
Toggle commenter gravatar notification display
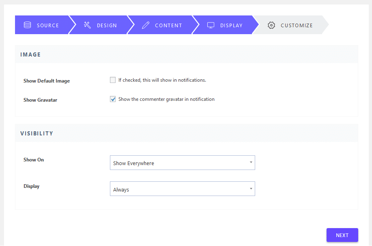pos(112,99)
